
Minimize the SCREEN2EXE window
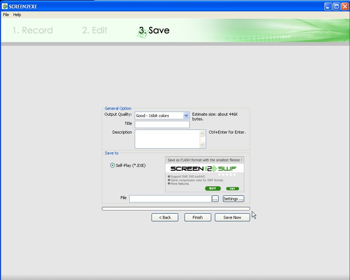click(x=328, y=7)
